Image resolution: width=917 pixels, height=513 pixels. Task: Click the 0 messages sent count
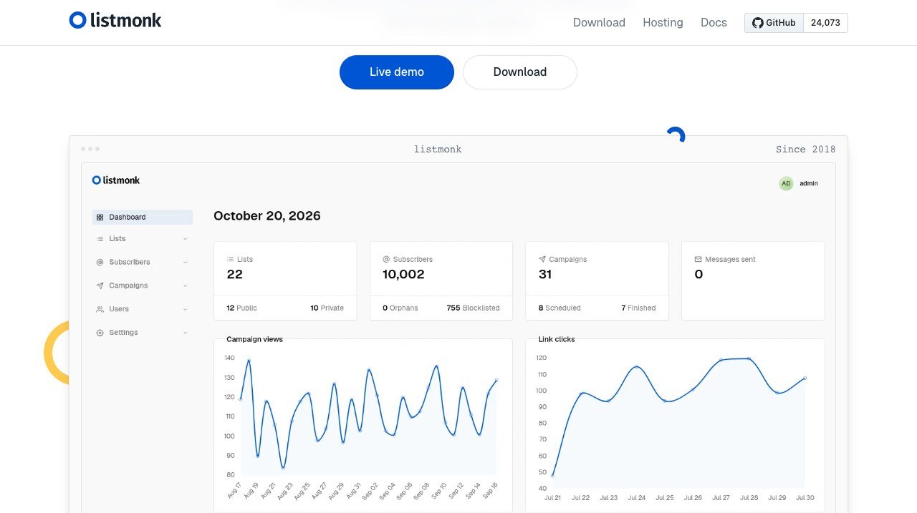click(x=698, y=274)
